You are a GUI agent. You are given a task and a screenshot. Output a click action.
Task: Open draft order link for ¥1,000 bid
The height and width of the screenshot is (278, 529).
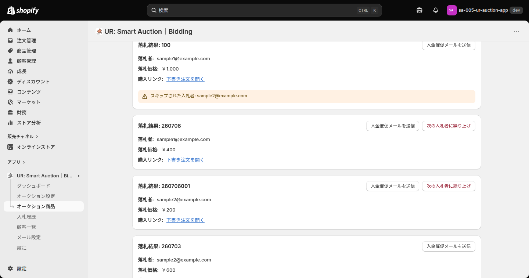tap(186, 79)
